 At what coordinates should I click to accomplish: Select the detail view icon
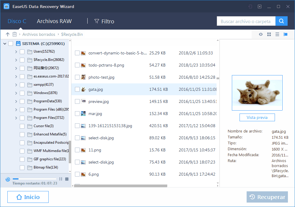coord(285,34)
